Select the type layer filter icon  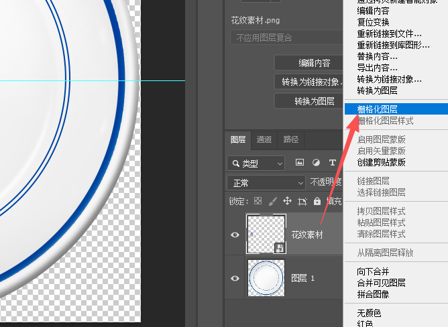click(332, 163)
